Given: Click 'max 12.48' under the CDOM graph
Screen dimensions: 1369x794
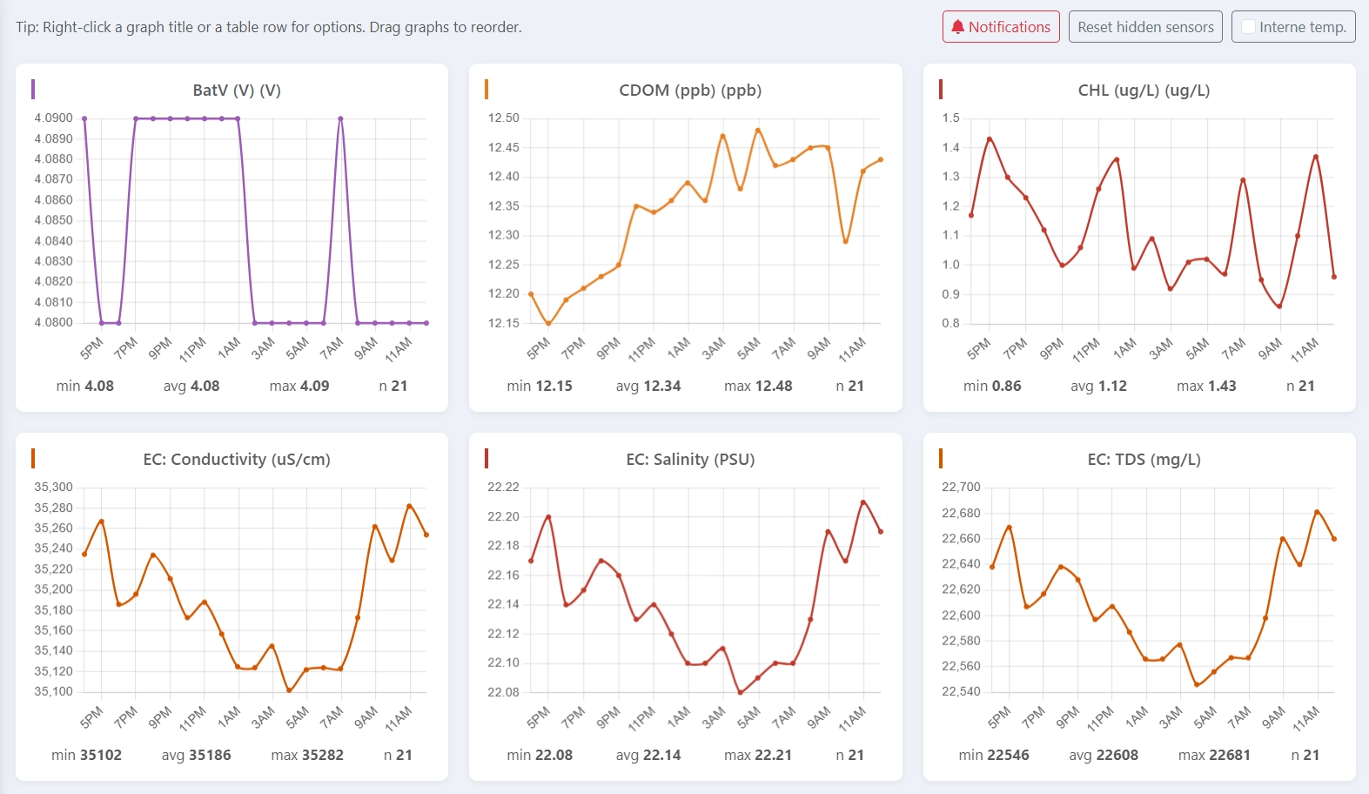Looking at the screenshot, I should (758, 386).
